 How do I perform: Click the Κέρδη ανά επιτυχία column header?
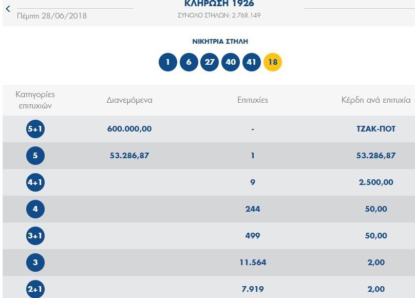pos(375,100)
